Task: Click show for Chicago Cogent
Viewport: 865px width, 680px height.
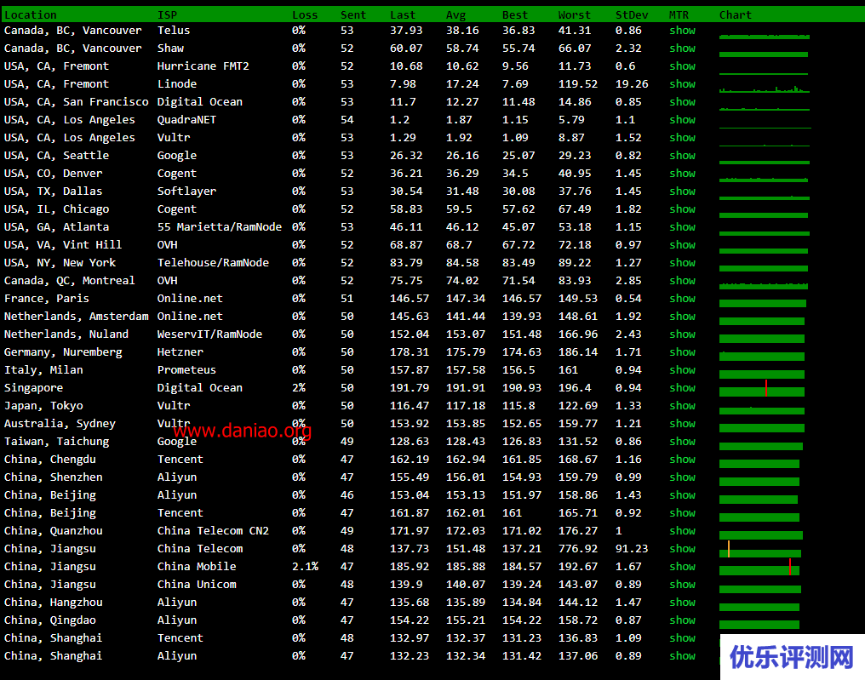Action: click(683, 209)
